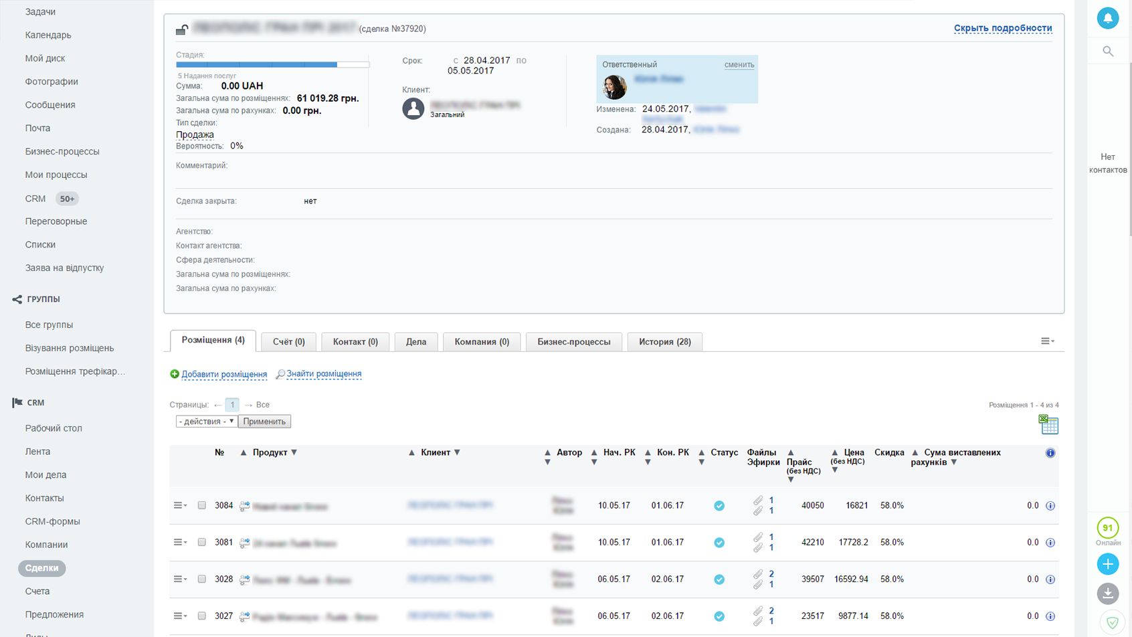
Task: Open CRM 50+ item in left sidebar
Action: pyautogui.click(x=52, y=199)
